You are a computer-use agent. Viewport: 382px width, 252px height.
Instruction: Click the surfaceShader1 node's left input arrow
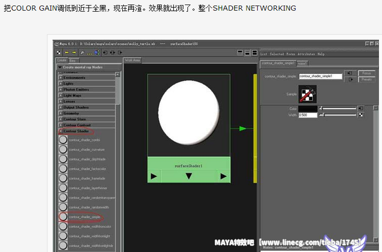click(154, 176)
